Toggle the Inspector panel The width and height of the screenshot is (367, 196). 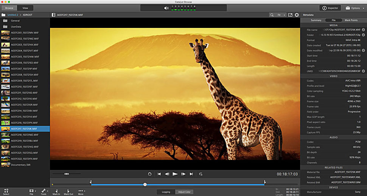(x=330, y=8)
